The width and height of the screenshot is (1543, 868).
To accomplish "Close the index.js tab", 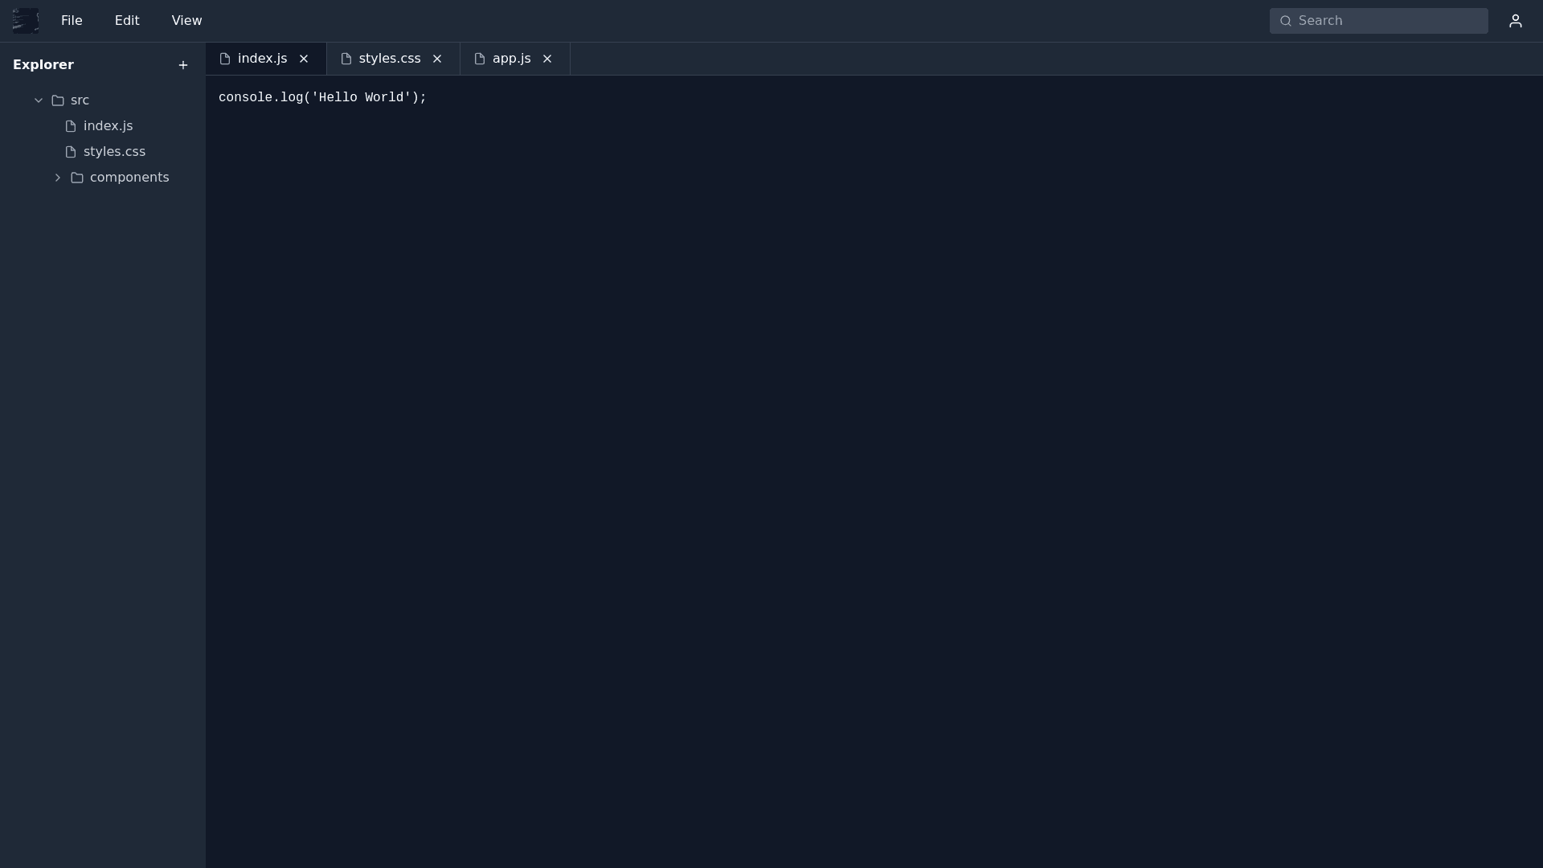I will pyautogui.click(x=304, y=59).
